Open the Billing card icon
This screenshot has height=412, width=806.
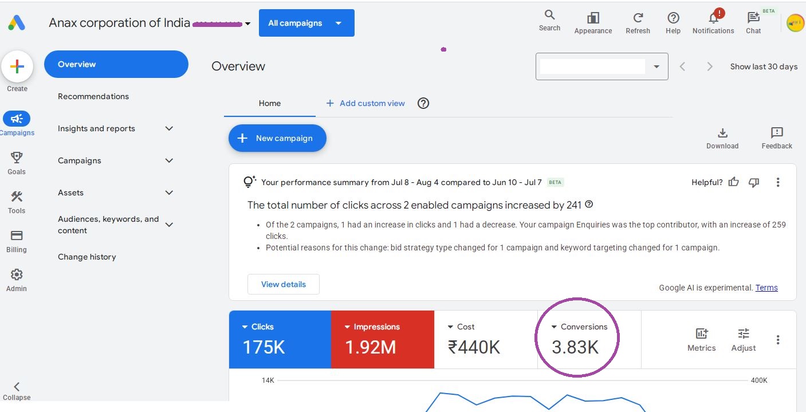point(17,236)
